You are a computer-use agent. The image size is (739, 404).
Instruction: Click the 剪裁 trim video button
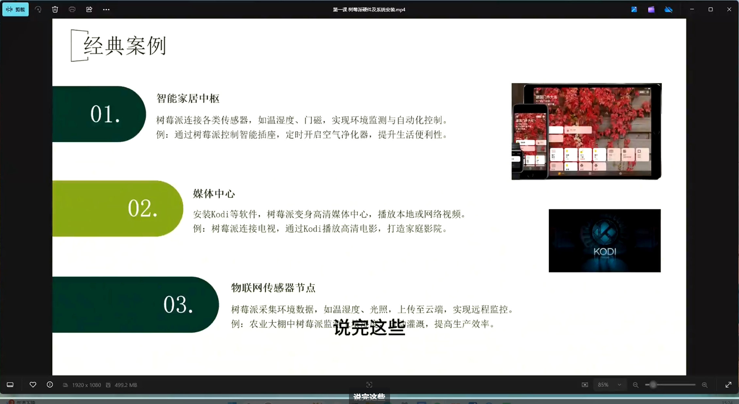click(15, 9)
